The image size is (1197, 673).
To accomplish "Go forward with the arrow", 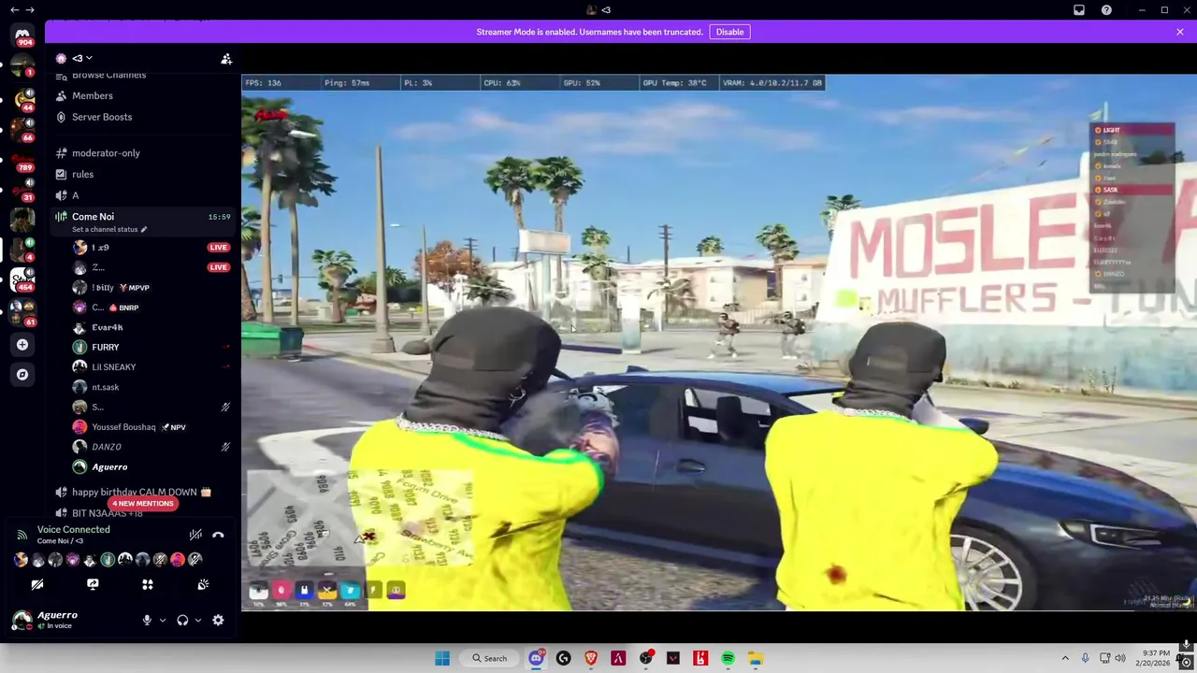I will 30,9.
